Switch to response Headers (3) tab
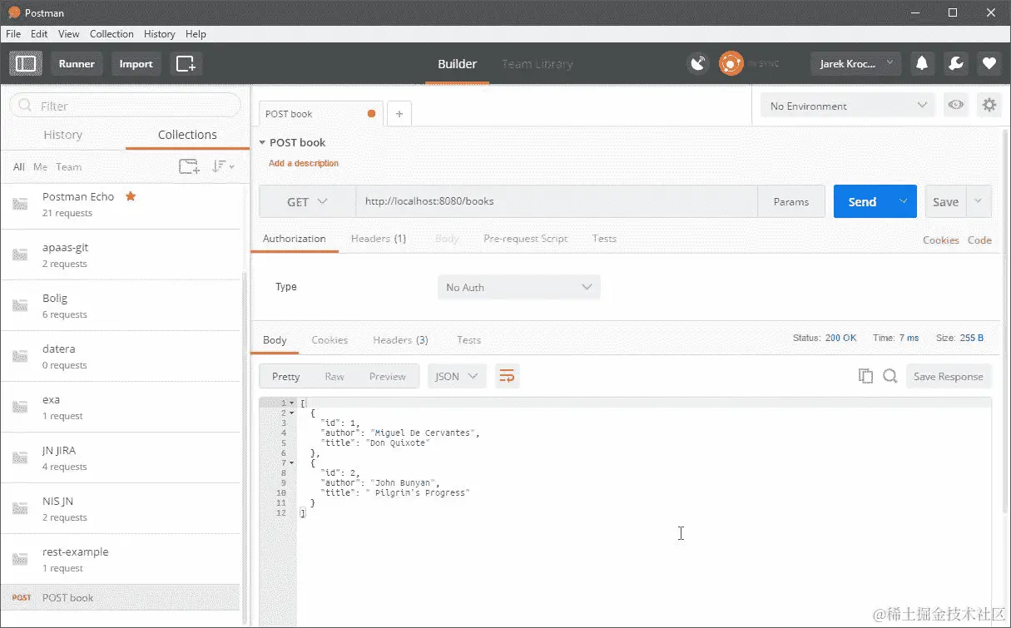1011x628 pixels. click(400, 340)
